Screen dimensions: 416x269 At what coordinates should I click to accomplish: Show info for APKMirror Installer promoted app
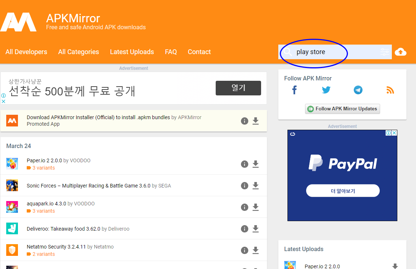coord(245,121)
